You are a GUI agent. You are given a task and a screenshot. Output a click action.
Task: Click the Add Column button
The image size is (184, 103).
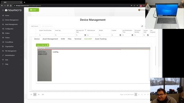click(x=34, y=26)
